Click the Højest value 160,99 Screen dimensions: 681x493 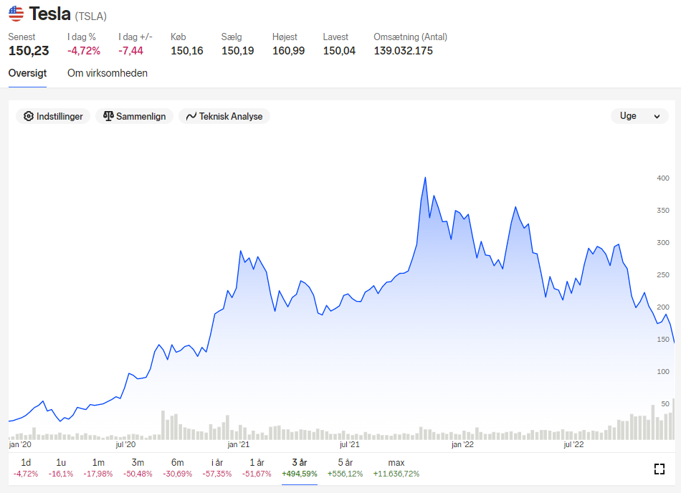pyautogui.click(x=288, y=51)
